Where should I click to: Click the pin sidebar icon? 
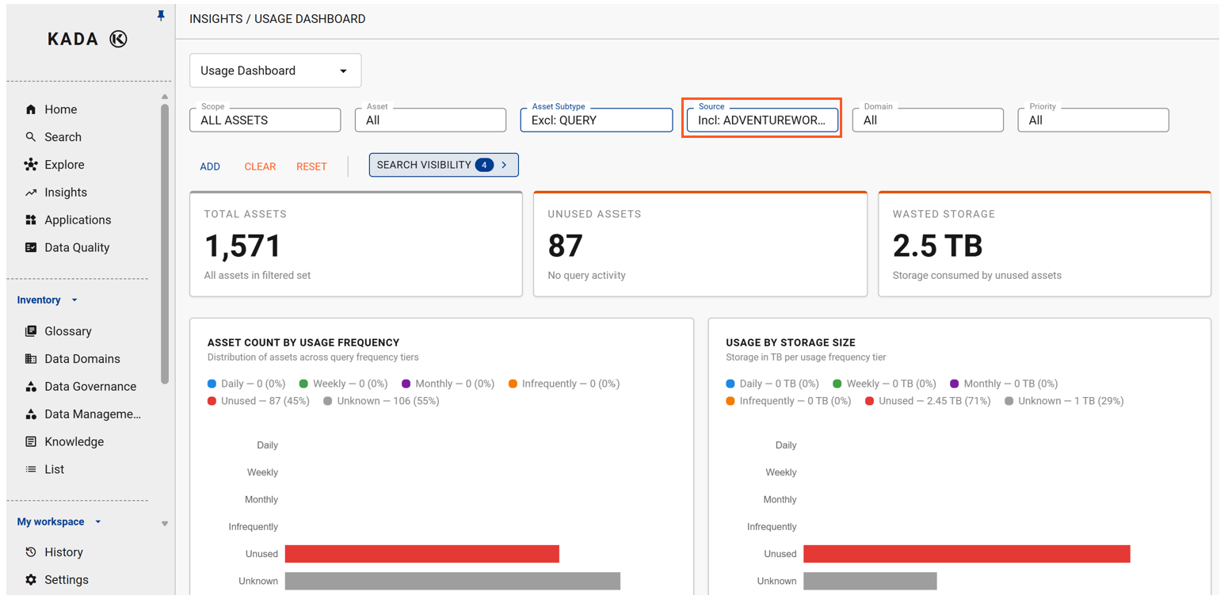point(161,15)
